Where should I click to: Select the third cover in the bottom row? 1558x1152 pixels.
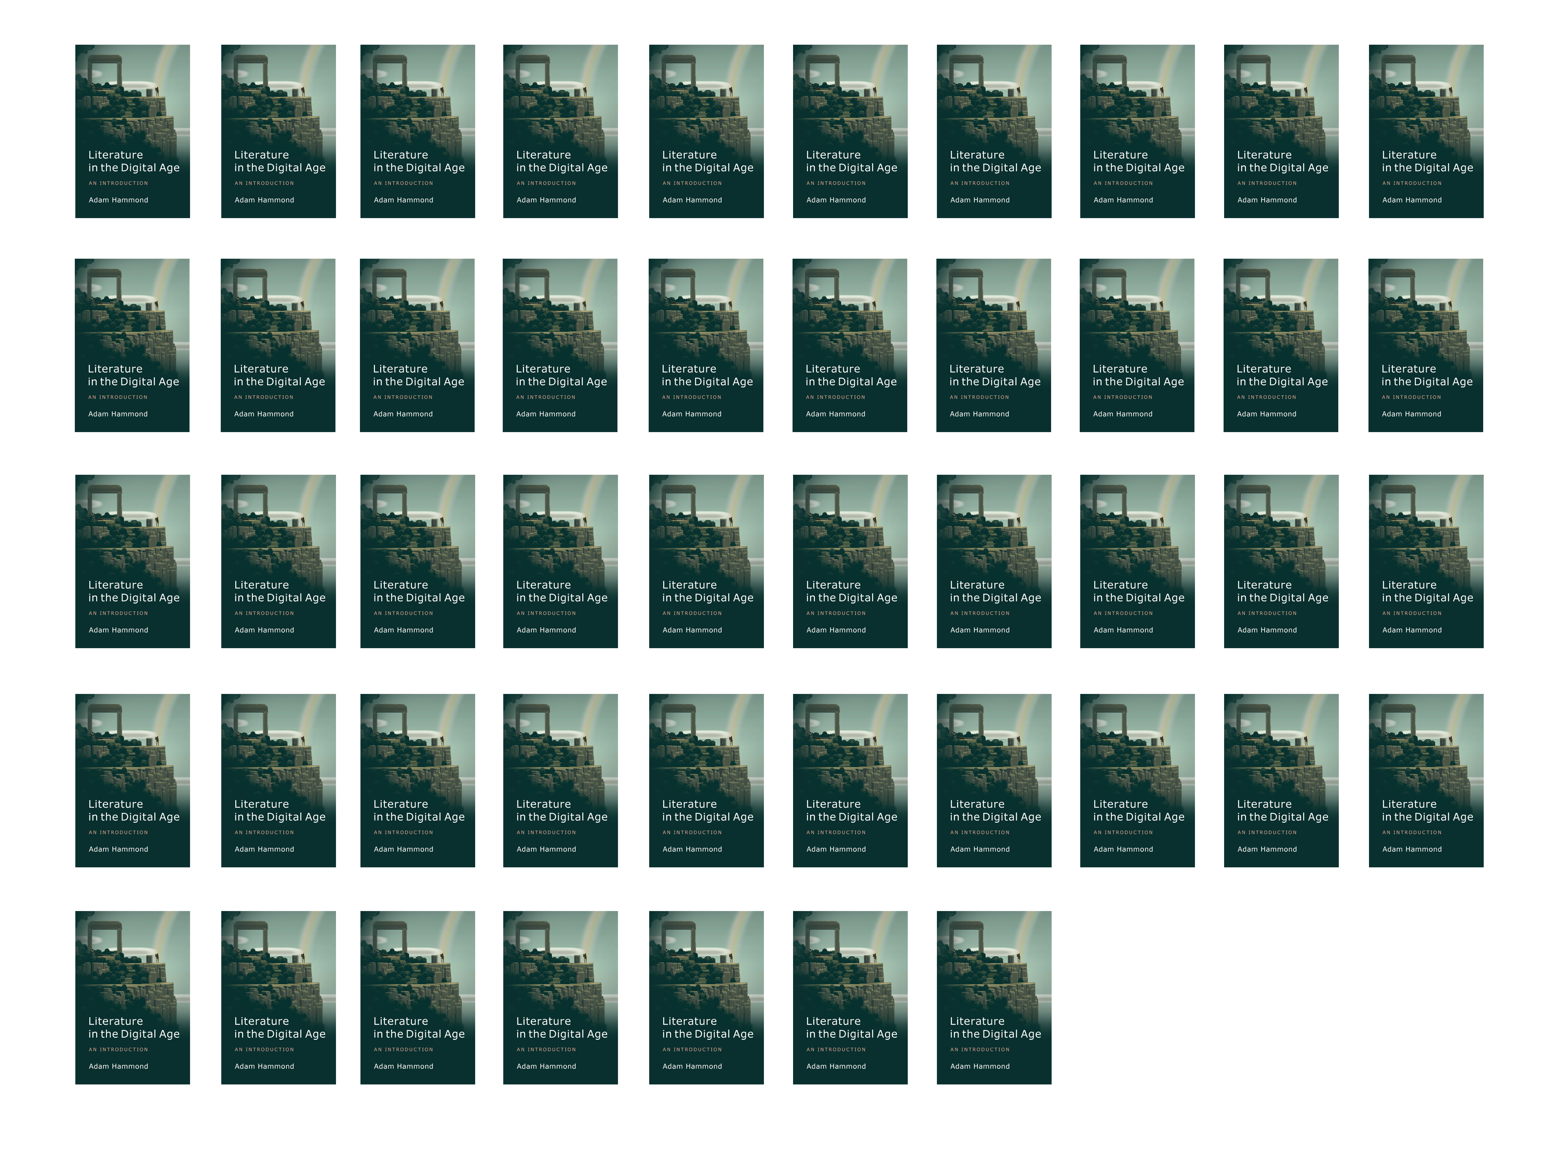click(418, 997)
